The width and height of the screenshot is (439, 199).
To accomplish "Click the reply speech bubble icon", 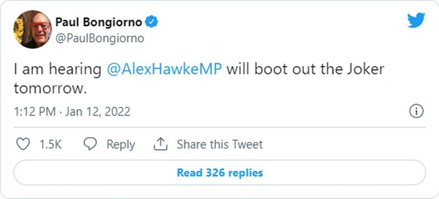I will coord(90,144).
